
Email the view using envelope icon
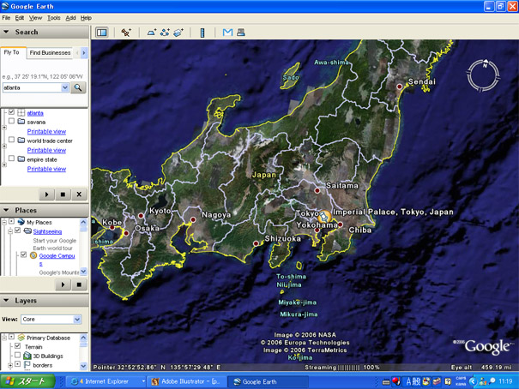click(227, 33)
